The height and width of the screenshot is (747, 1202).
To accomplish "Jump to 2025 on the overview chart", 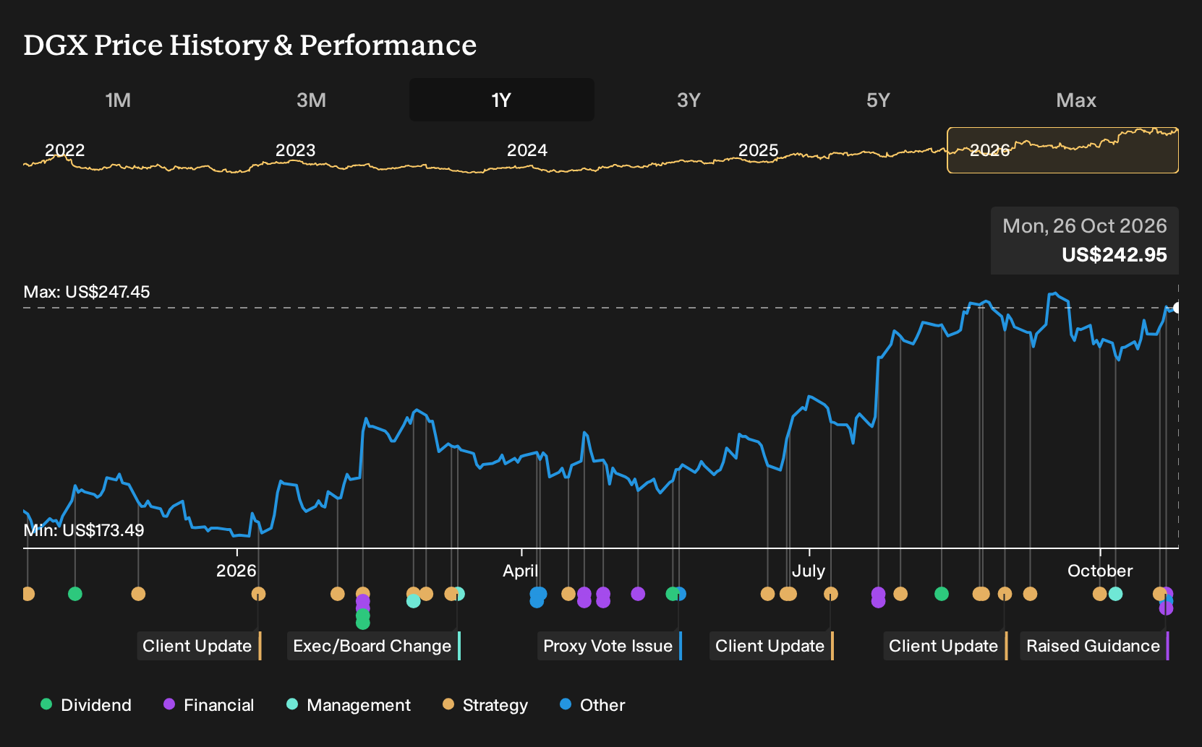I will (758, 150).
